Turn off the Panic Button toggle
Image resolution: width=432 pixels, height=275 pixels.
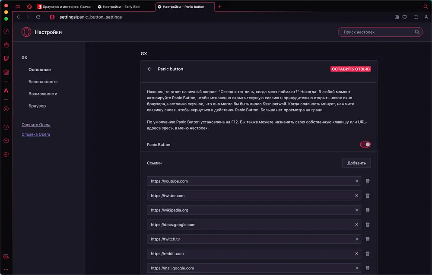coord(365,145)
